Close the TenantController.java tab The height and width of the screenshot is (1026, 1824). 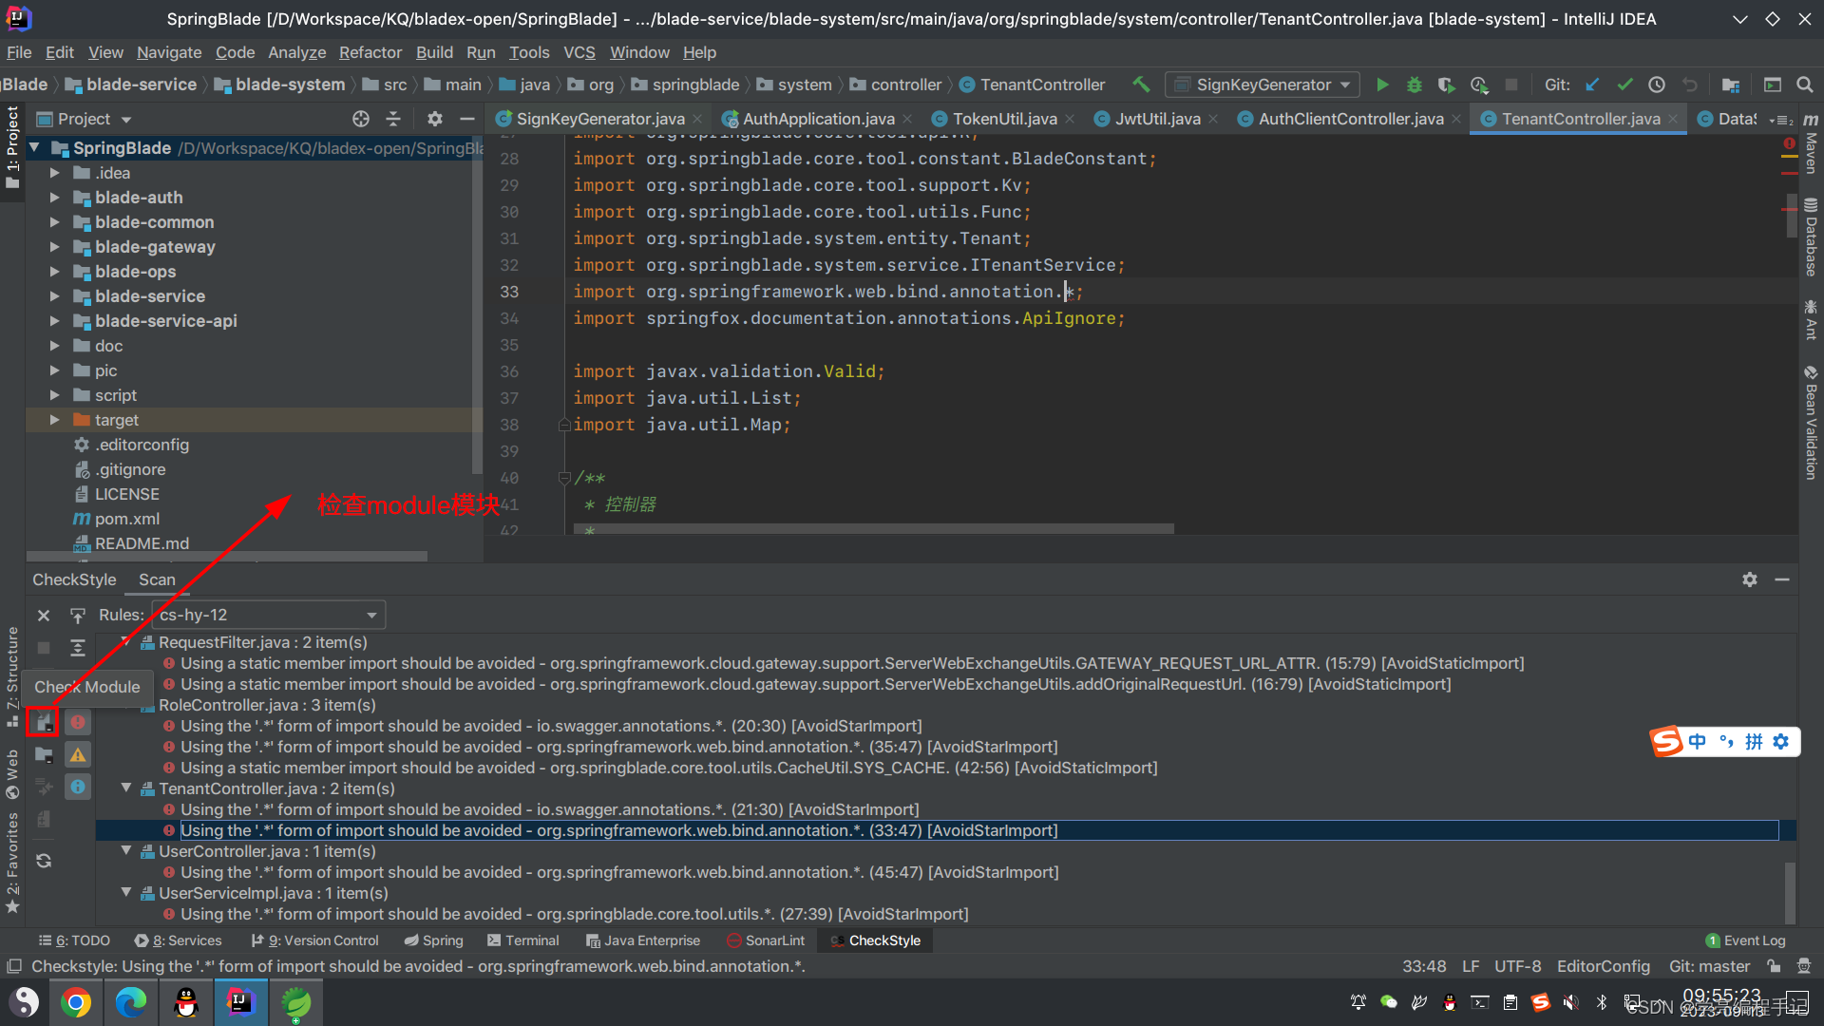pyautogui.click(x=1673, y=119)
